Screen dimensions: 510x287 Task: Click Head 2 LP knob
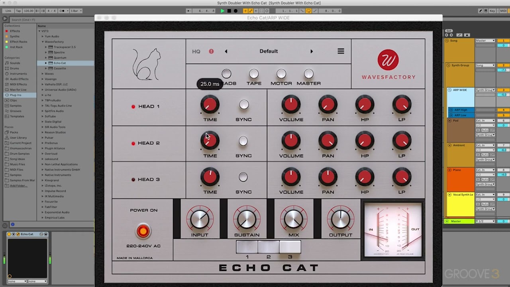(x=402, y=141)
